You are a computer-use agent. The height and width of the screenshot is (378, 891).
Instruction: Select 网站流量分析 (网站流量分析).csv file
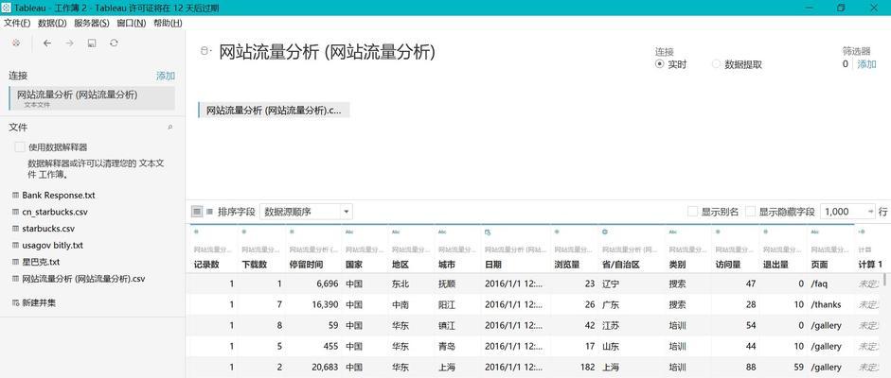click(83, 279)
